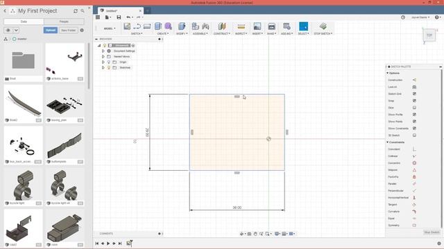Toggle the Sketch Grid checkbox
The image size is (444, 249).
click(x=414, y=94)
